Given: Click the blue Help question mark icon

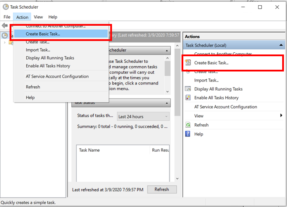Looking at the screenshot, I should pyautogui.click(x=188, y=134).
